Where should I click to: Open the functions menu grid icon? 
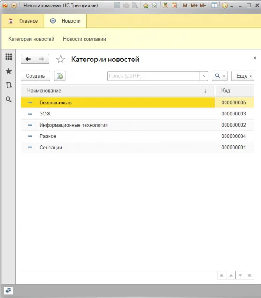[x=8, y=57]
